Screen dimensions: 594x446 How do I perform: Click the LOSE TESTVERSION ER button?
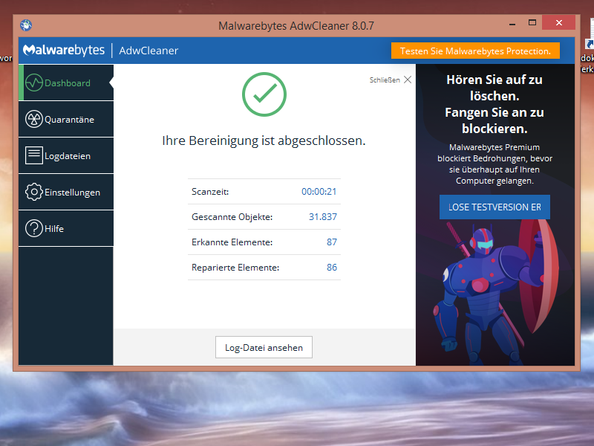pyautogui.click(x=495, y=207)
